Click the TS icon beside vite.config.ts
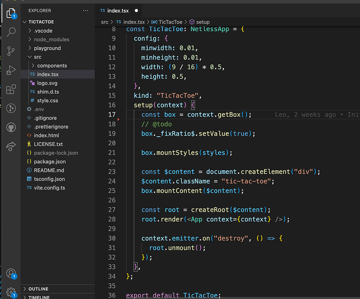The height and width of the screenshot is (299, 360). pyautogui.click(x=29, y=188)
